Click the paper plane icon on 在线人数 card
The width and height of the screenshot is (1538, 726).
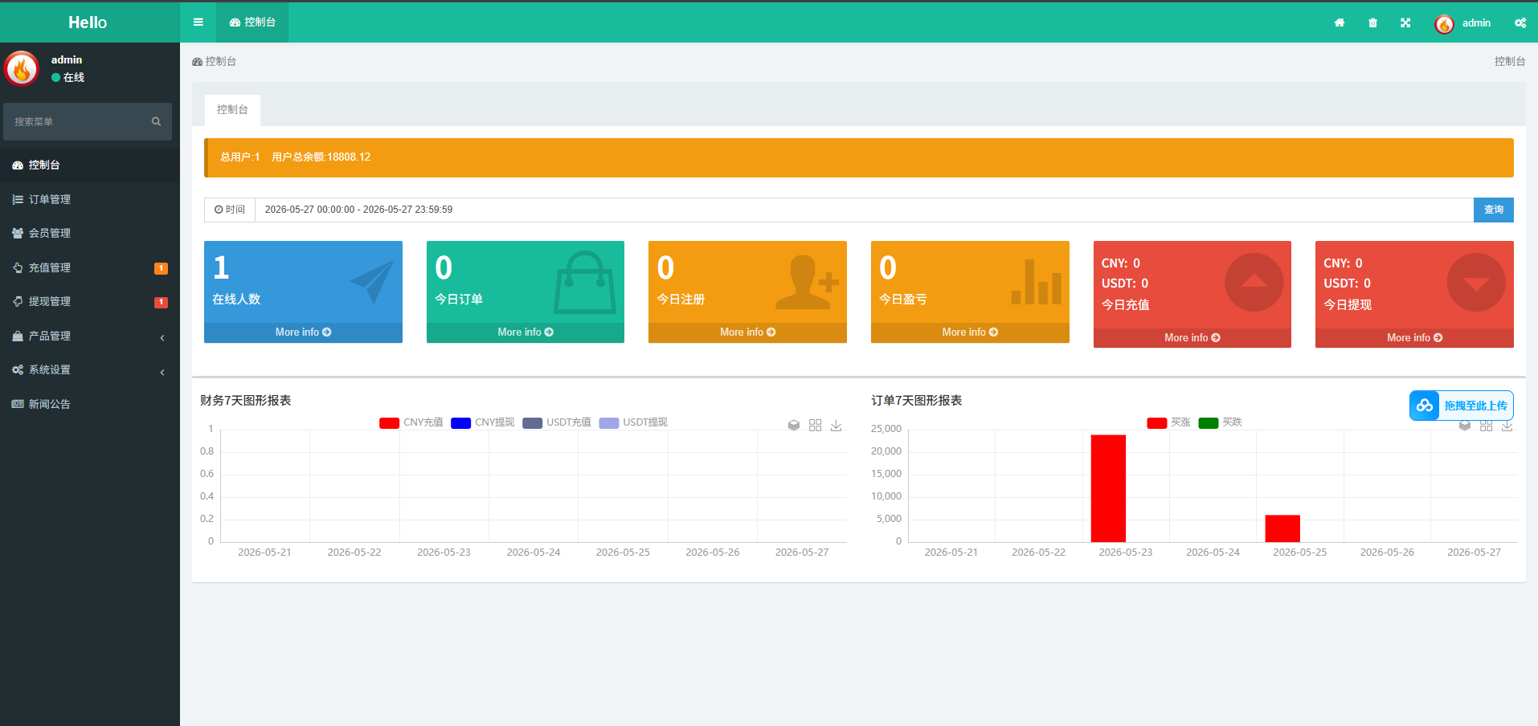372,281
